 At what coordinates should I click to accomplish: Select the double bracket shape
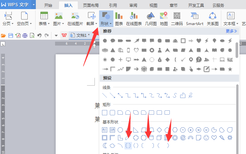click(128, 146)
